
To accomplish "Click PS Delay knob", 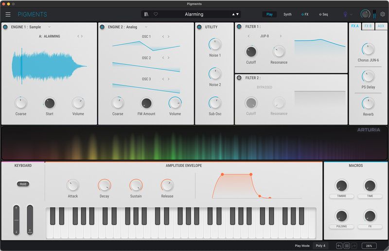I will [x=368, y=76].
